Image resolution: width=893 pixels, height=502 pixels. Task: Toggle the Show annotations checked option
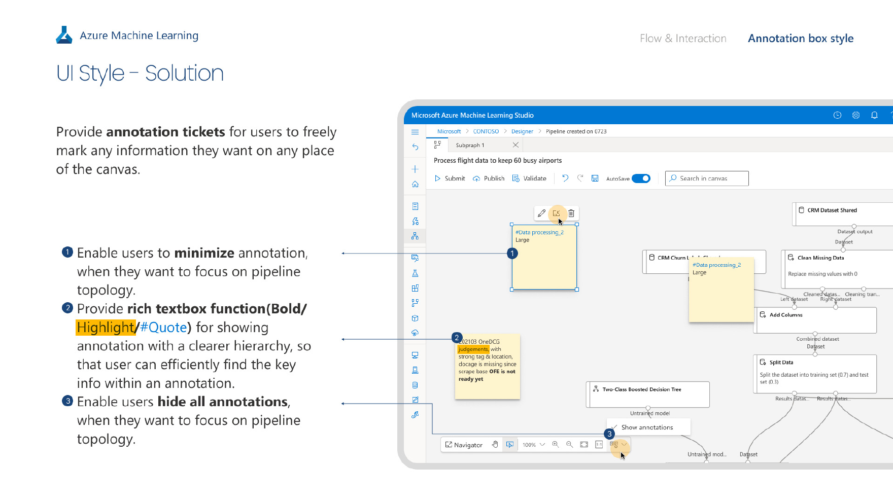point(648,427)
